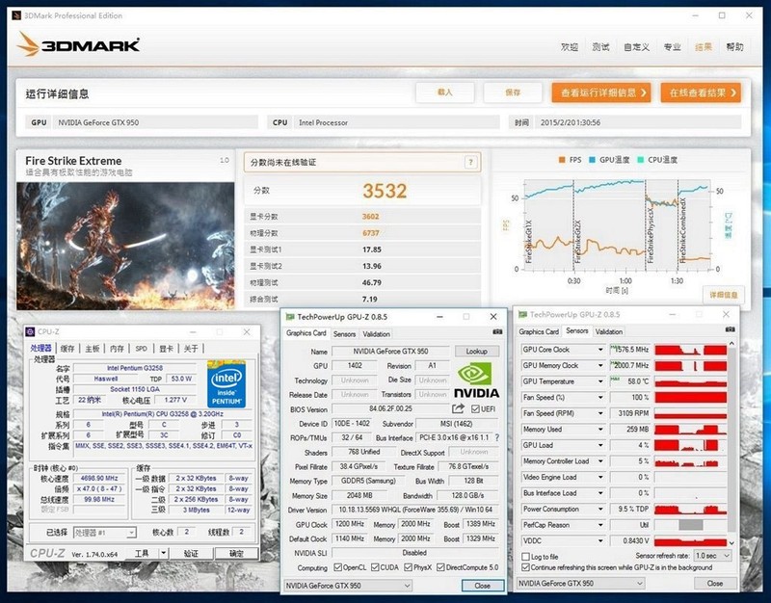Enable the Log to file checkbox

pyautogui.click(x=525, y=557)
